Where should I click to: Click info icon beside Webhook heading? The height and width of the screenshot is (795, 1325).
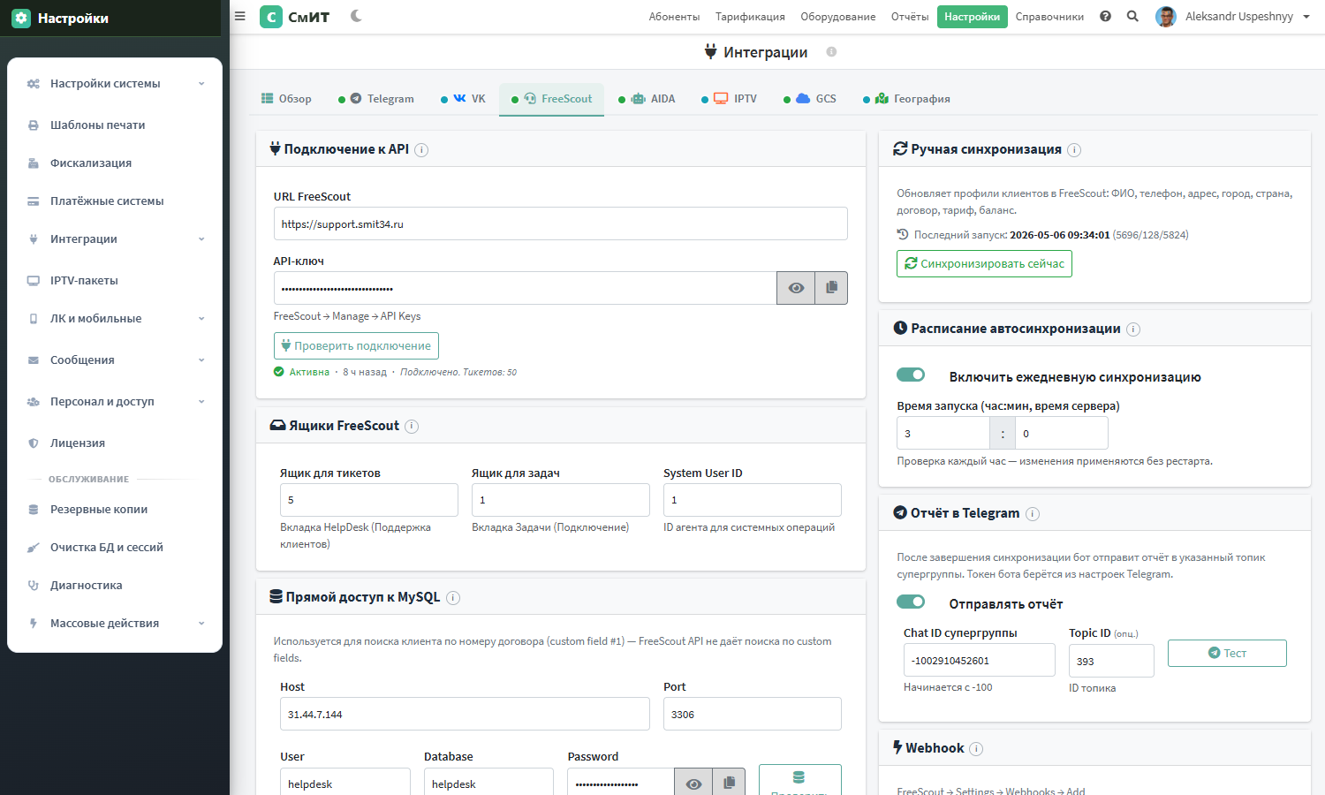point(976,749)
